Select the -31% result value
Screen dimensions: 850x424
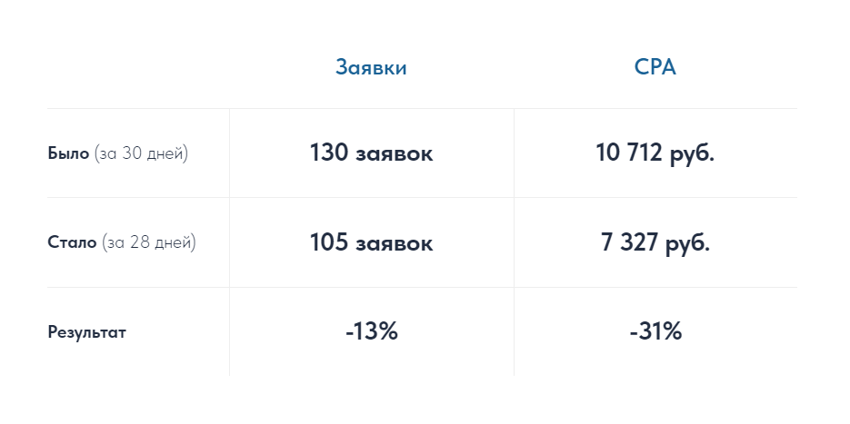click(x=655, y=332)
